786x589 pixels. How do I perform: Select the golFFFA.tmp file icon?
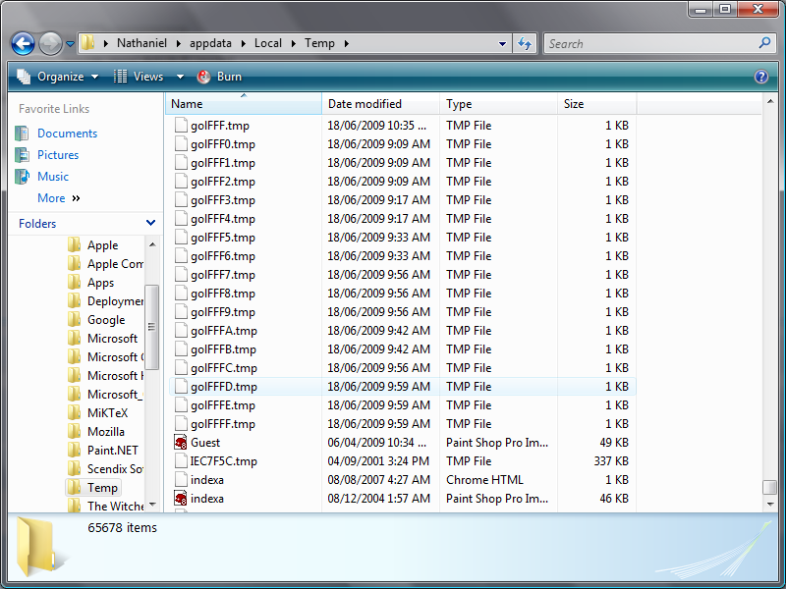(181, 330)
